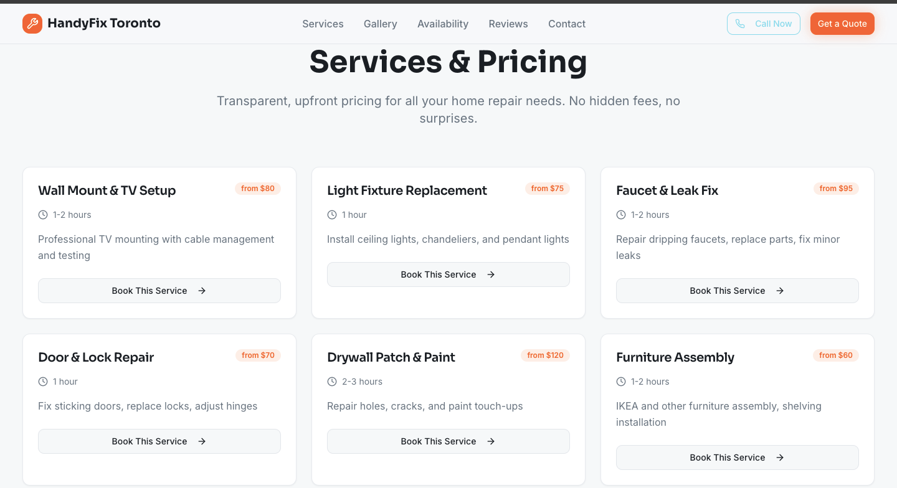Click the from $120 price badge

click(x=545, y=355)
